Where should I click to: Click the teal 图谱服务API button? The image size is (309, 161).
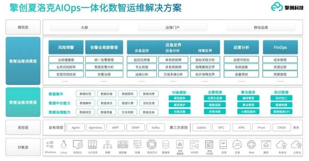coord(281,112)
